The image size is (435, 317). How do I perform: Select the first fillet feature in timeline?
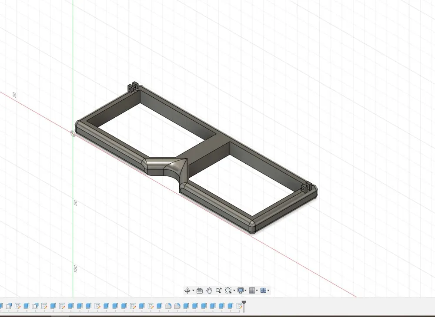pyautogui.click(x=168, y=306)
